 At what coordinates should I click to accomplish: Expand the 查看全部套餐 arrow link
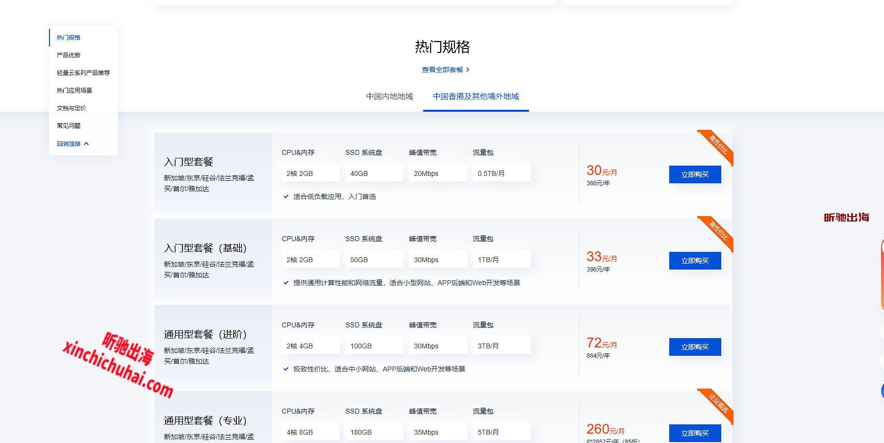click(468, 70)
